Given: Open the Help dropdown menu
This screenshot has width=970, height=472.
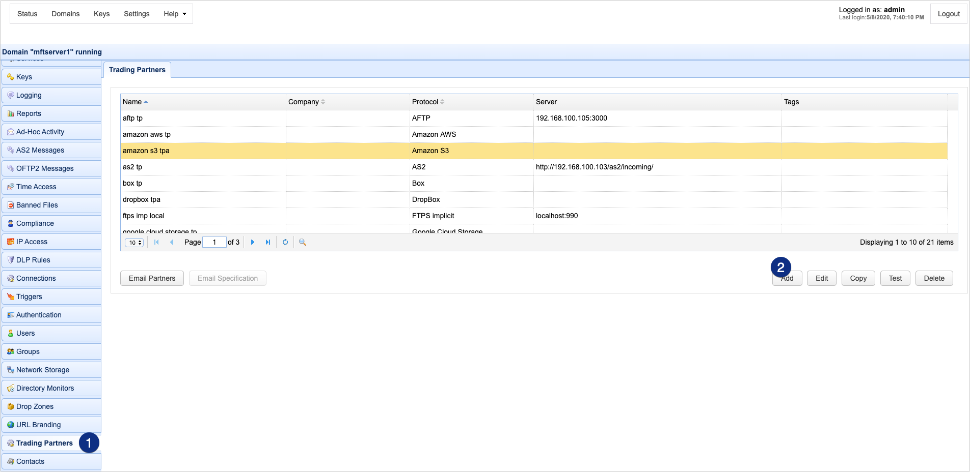Looking at the screenshot, I should tap(175, 14).
